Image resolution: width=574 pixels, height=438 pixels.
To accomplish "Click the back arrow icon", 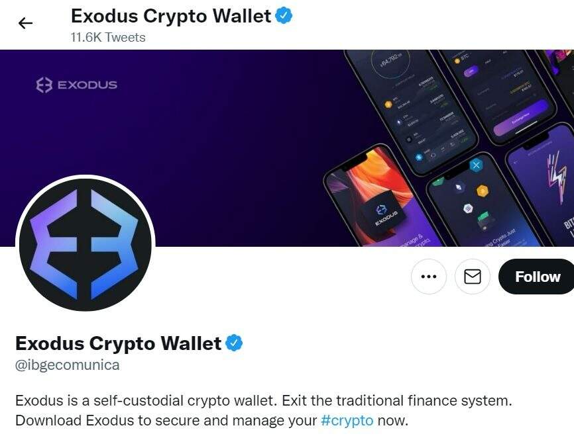I will [x=25, y=23].
